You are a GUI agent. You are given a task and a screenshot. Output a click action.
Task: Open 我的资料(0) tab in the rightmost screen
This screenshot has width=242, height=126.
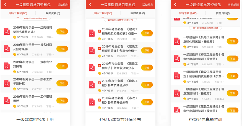(x=223, y=13)
